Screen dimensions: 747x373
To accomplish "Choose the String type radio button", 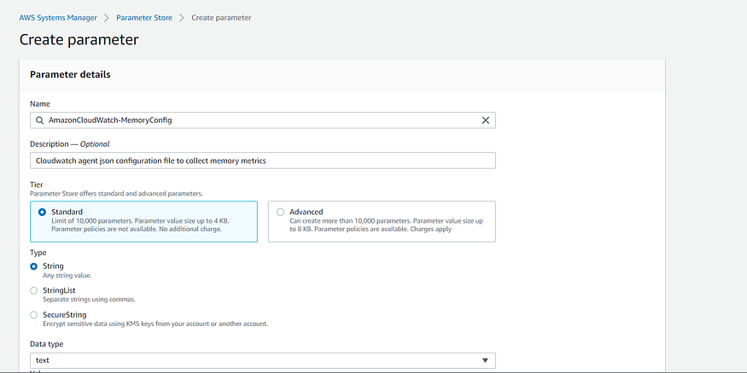I will point(34,266).
